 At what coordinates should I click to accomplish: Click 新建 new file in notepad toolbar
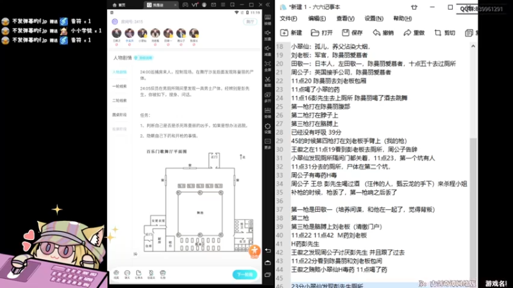tap(291, 33)
